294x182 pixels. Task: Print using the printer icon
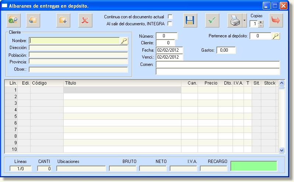coord(235,20)
